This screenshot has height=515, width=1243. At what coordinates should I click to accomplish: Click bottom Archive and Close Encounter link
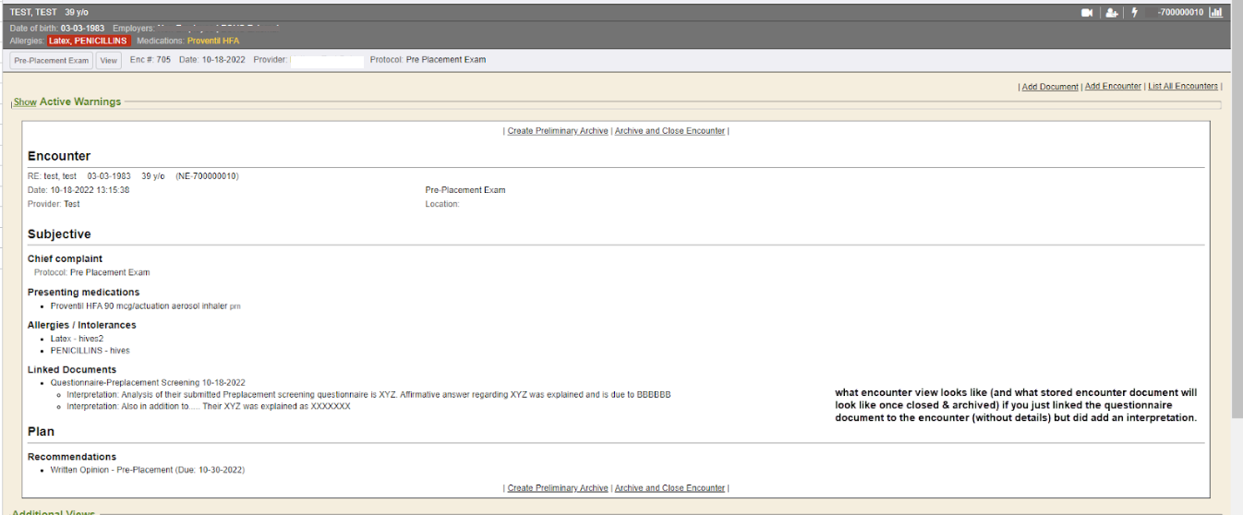coord(670,488)
